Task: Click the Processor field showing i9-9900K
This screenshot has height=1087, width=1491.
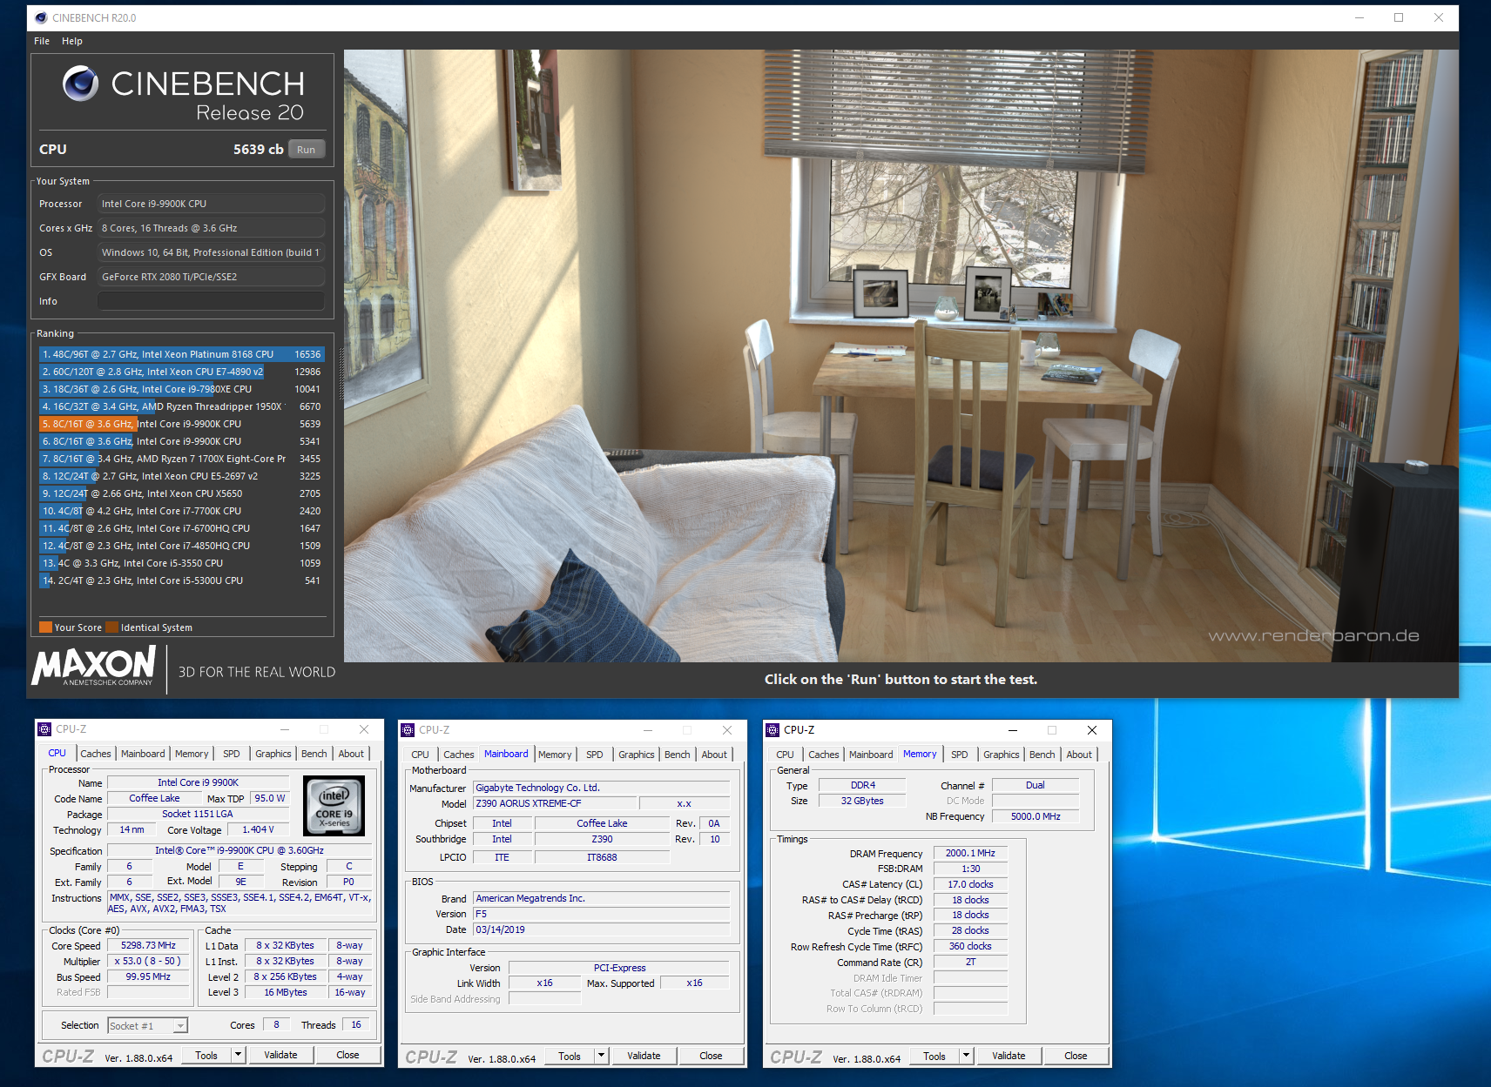Action: pyautogui.click(x=211, y=204)
